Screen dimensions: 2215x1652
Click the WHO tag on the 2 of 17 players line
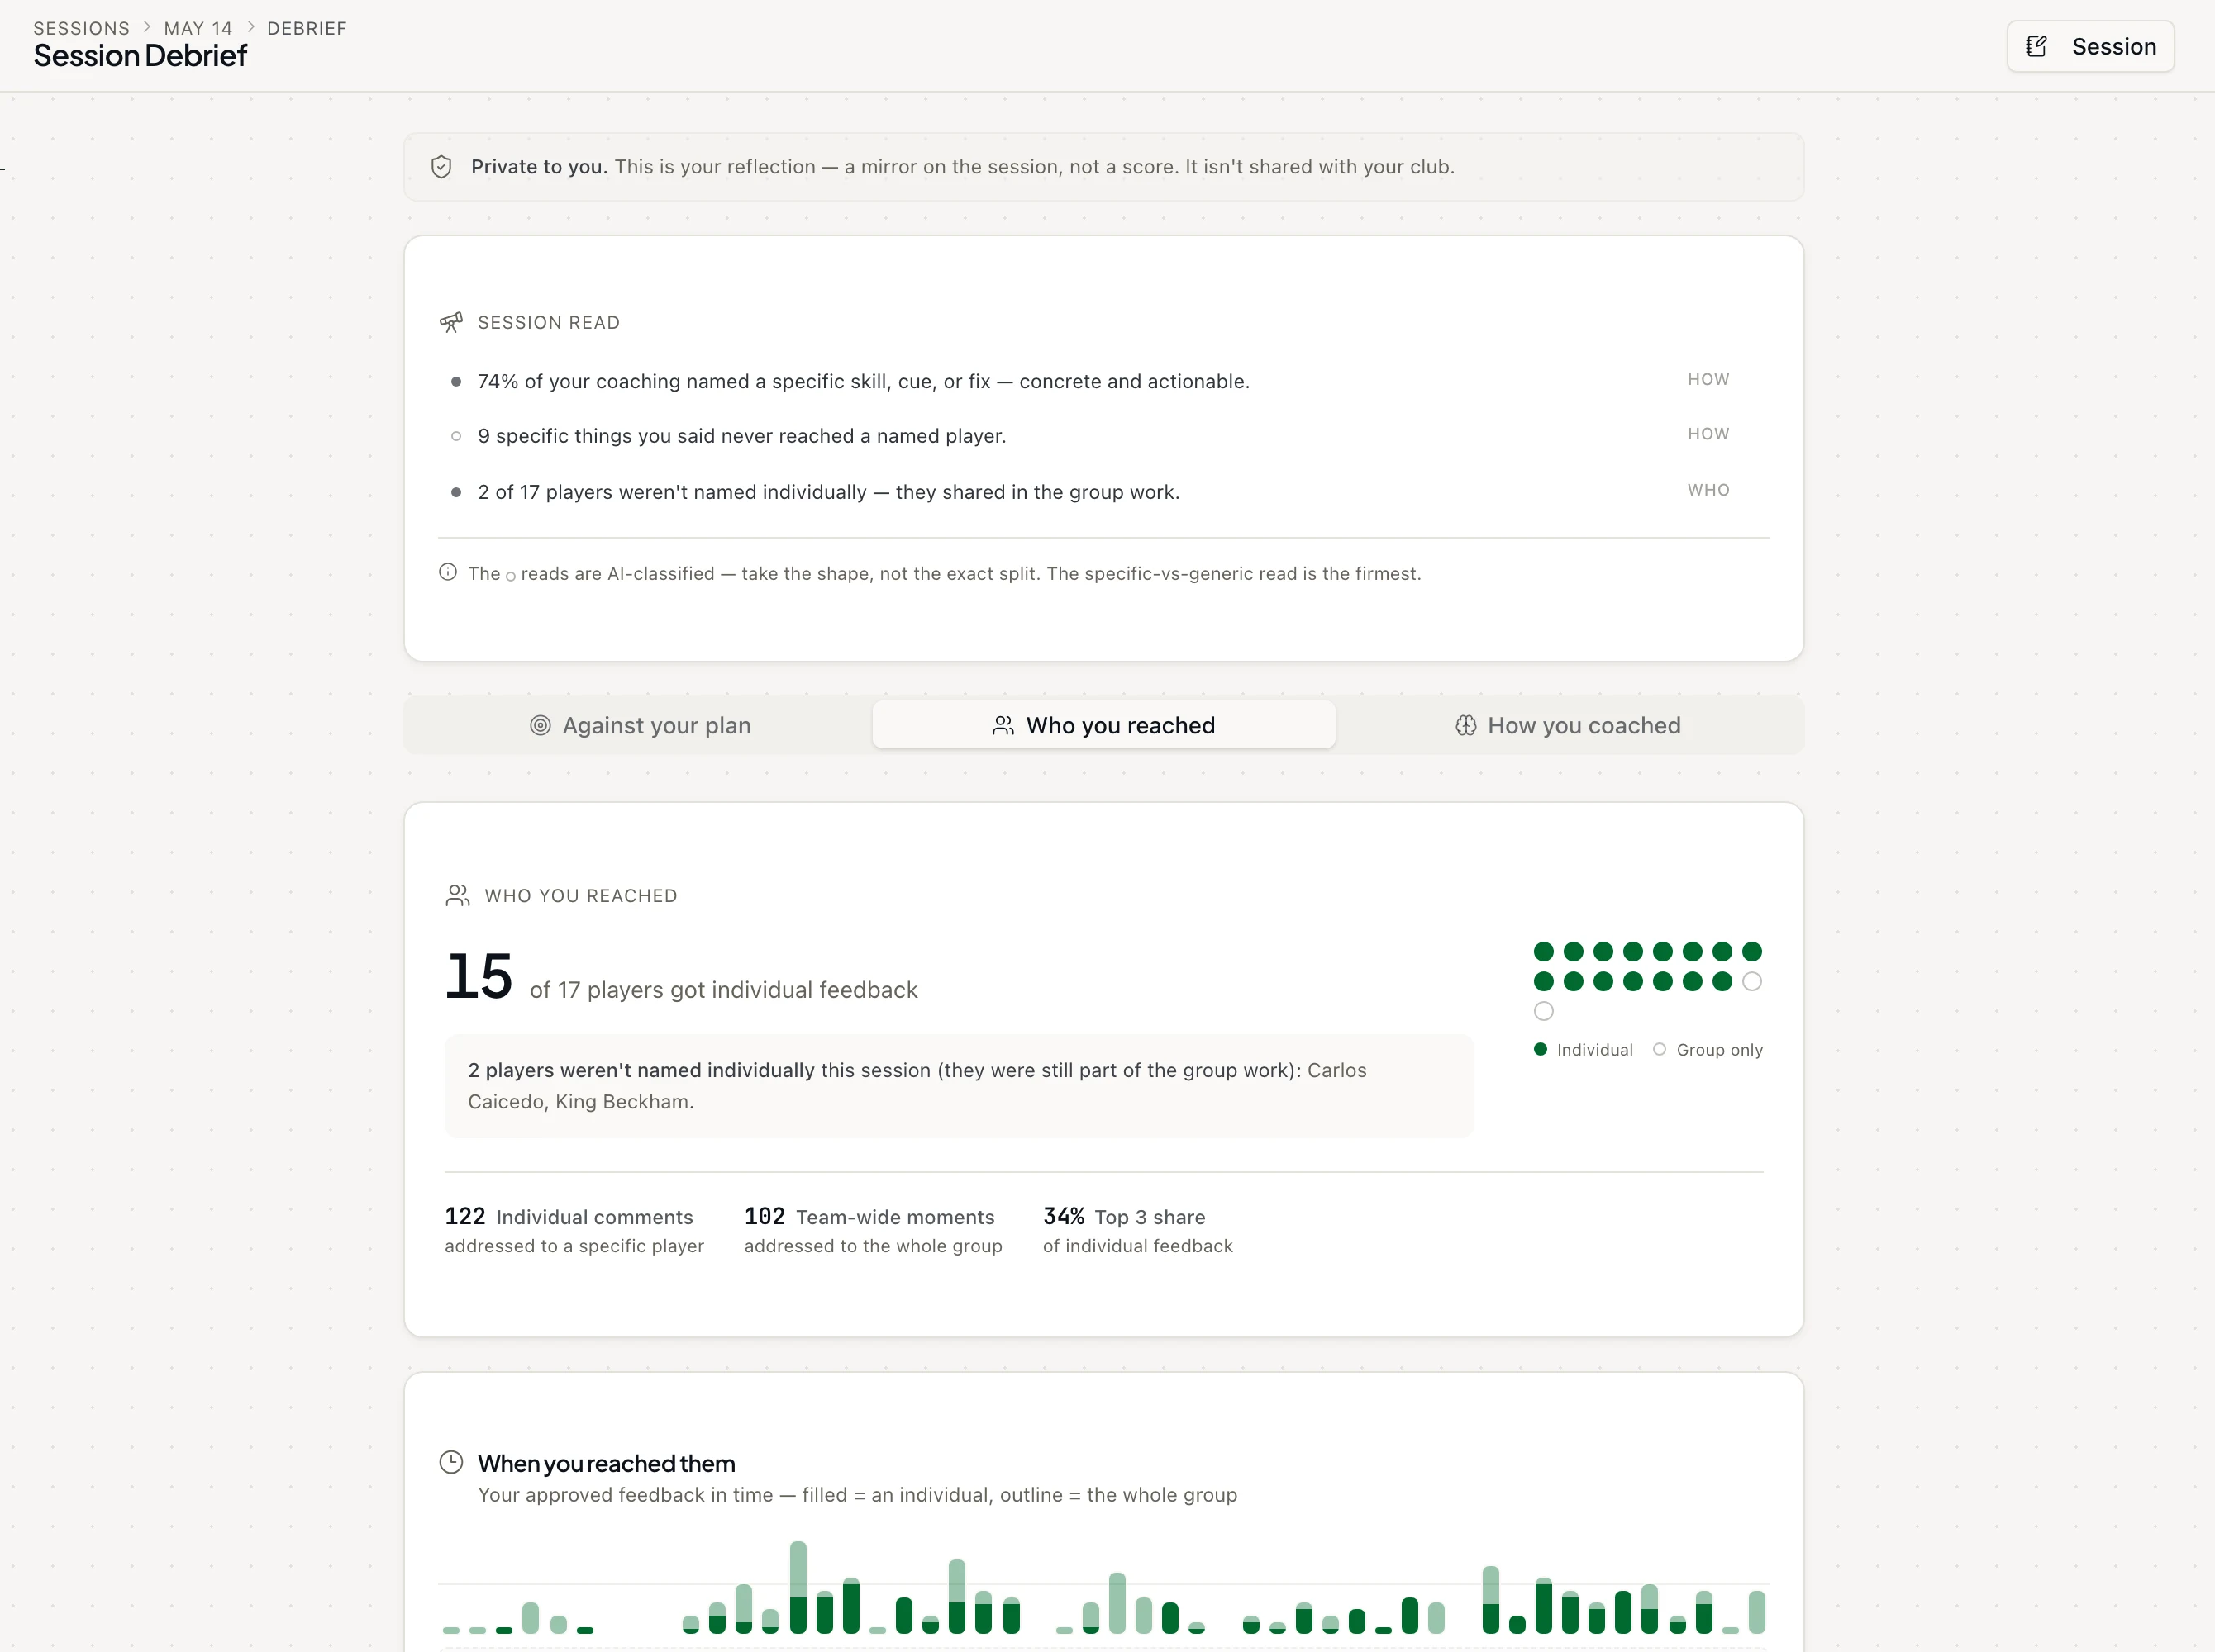click(1708, 490)
